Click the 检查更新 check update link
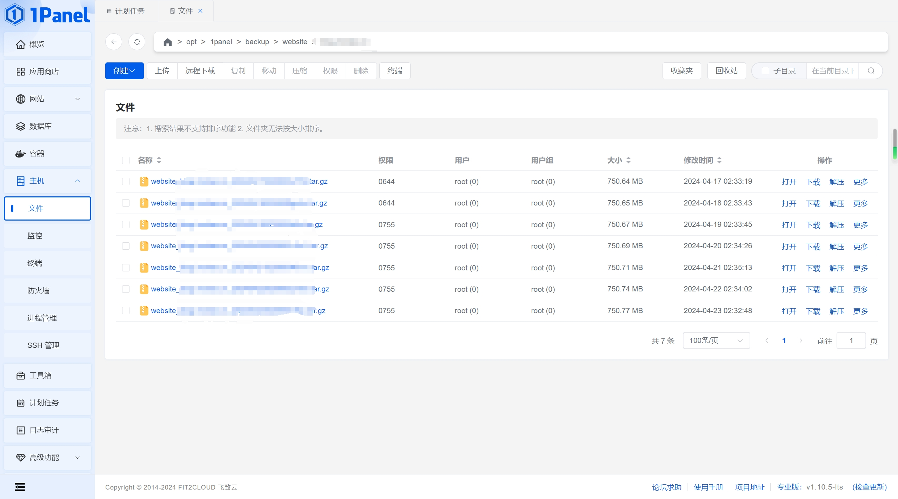Viewport: 898px width, 499px height. [870, 487]
